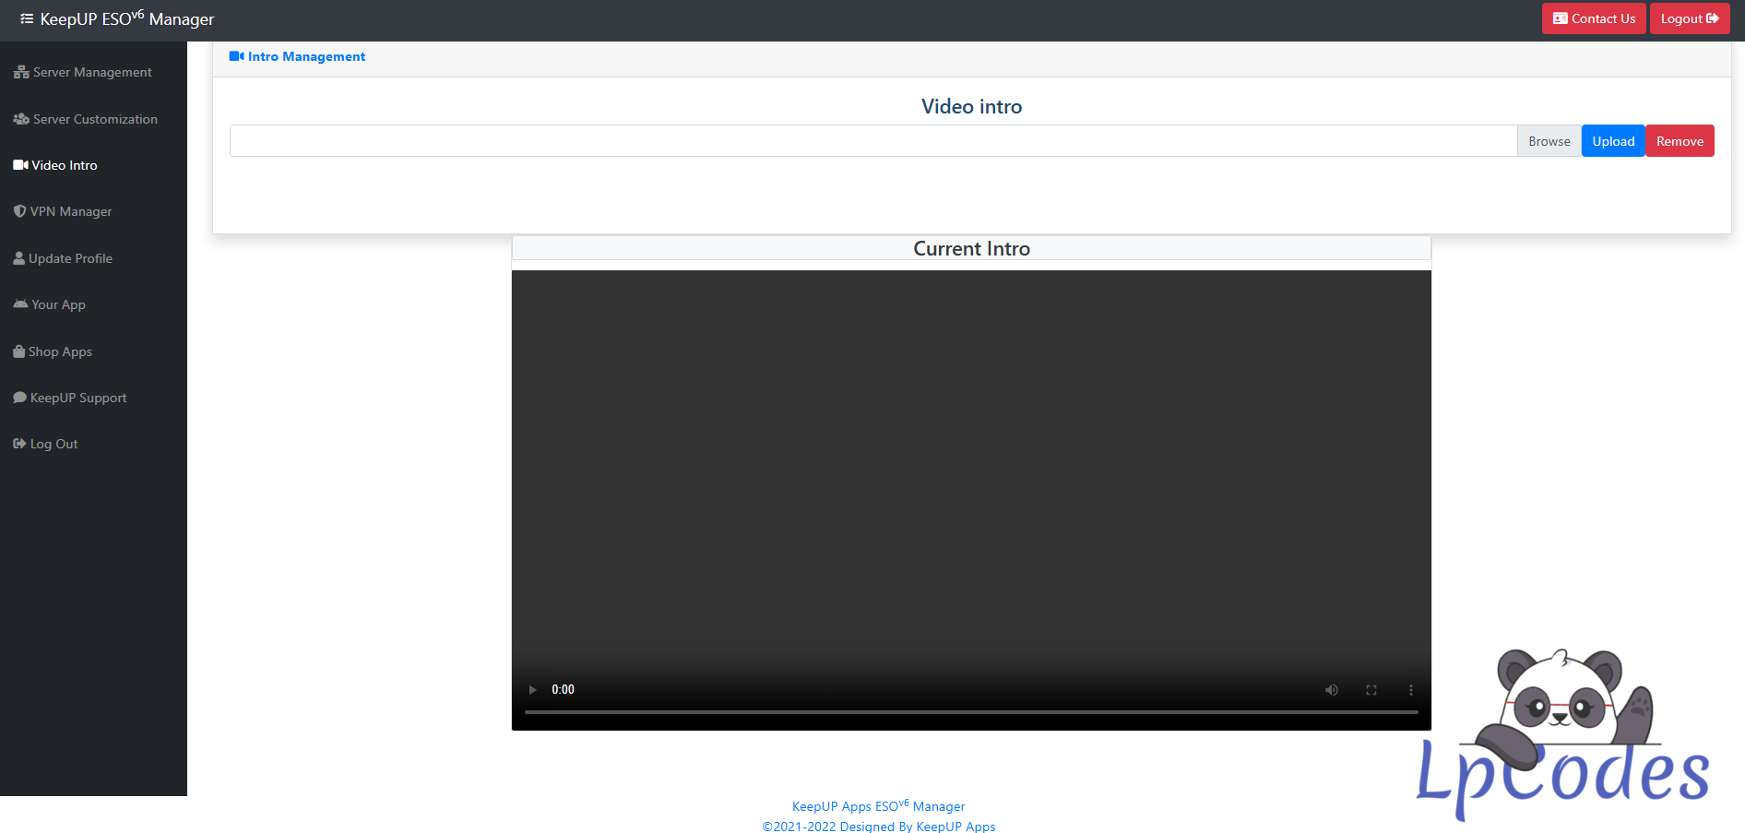Click the hamburger menu icon in header

coord(27,18)
